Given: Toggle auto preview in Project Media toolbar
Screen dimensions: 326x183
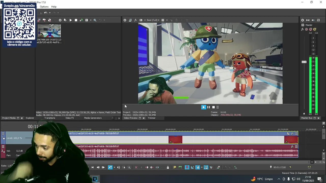Looking at the screenshot, I should pyautogui.click(x=81, y=20).
